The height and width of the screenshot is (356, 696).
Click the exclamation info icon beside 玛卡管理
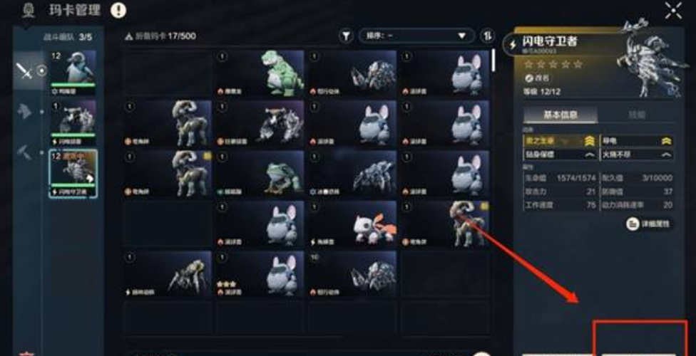click(x=118, y=10)
